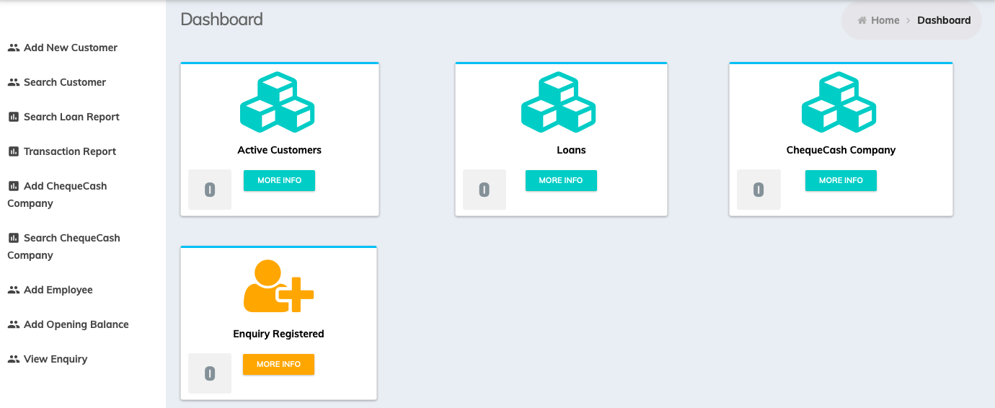Open Transaction Report in the sidebar
This screenshot has height=408, width=995.
69,151
